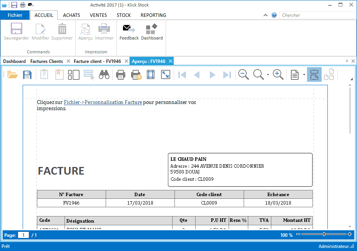This screenshot has height=251, width=357.
Task: Collapse the ribbon with the chevron arrow
Action: click(266, 15)
